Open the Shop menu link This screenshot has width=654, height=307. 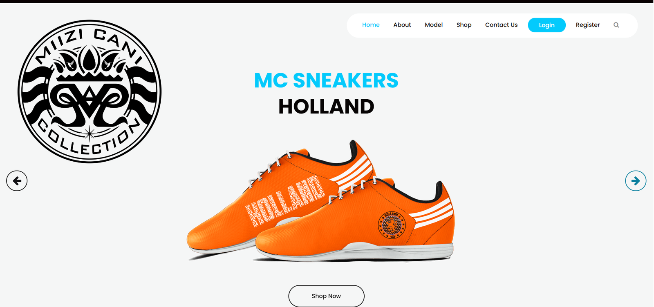(x=464, y=25)
